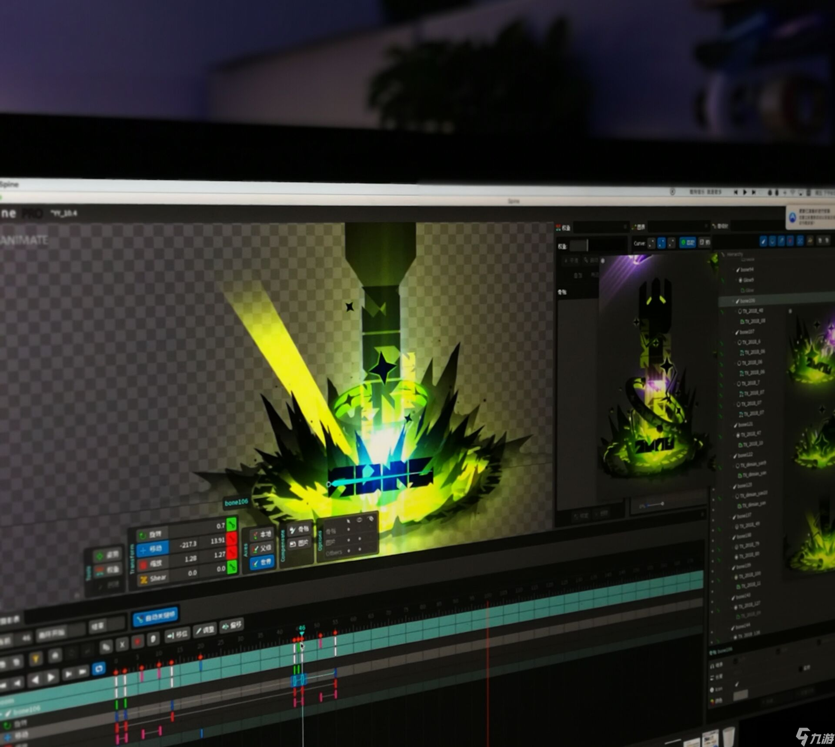This screenshot has width=835, height=747.
Task: Select the highlighted blue Curve type button
Action: coord(661,243)
